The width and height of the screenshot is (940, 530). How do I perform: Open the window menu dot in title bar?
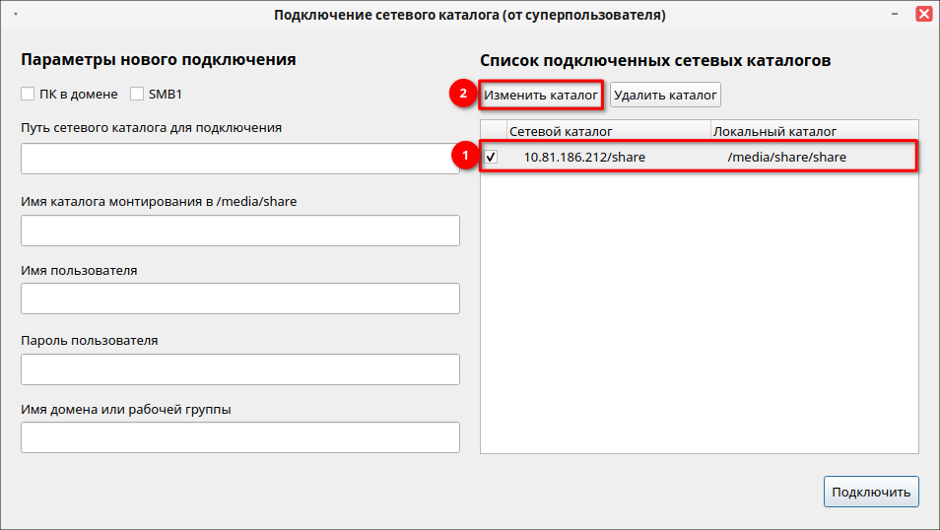(x=16, y=15)
